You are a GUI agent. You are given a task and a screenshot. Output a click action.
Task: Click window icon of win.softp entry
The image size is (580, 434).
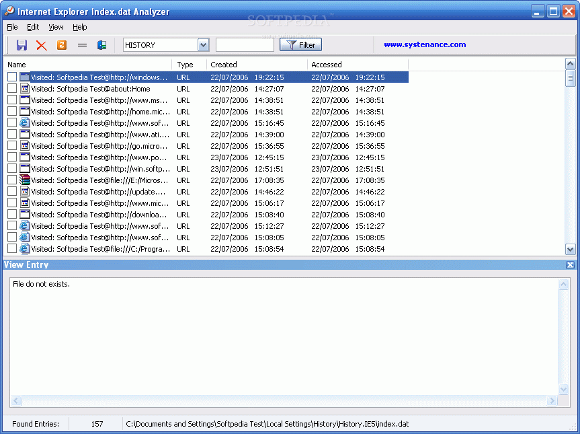pos(25,168)
